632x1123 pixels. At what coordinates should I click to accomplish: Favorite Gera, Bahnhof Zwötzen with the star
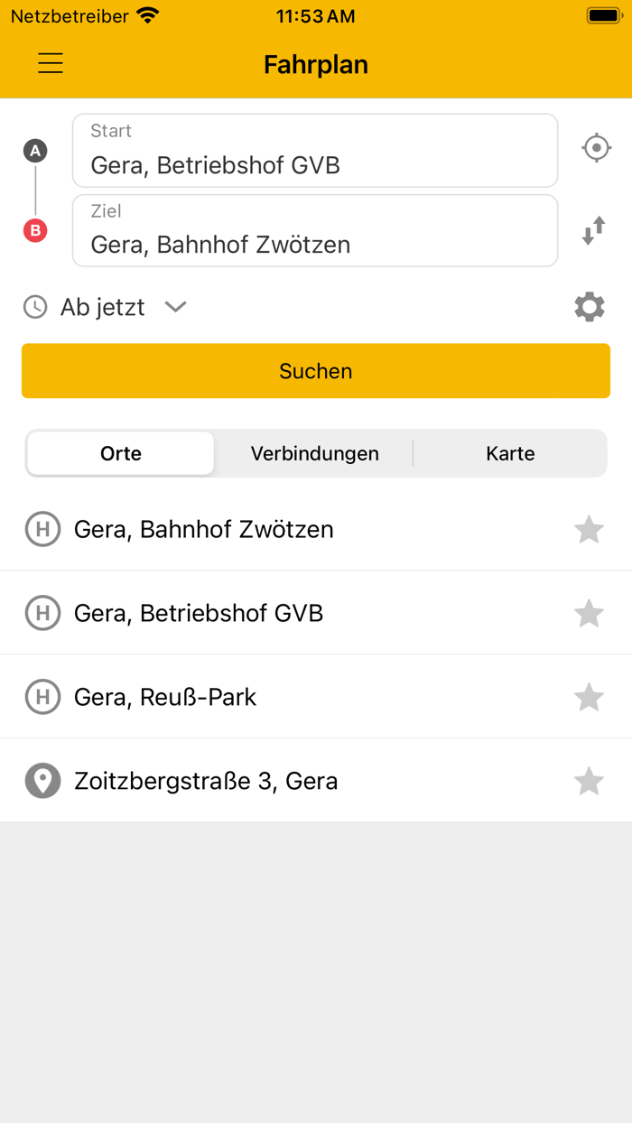(590, 530)
